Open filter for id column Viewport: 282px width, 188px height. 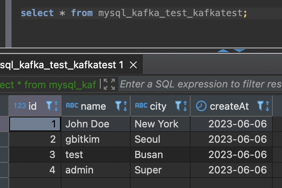coord(49,106)
